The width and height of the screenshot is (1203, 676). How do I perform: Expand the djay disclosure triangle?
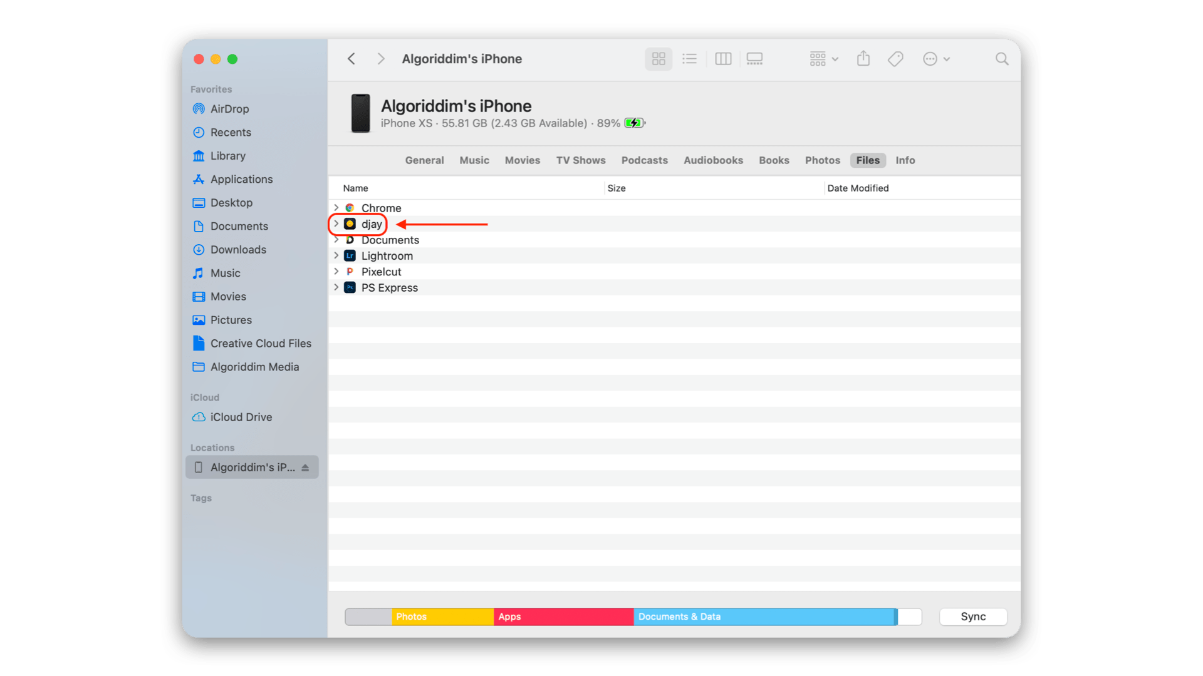click(336, 224)
